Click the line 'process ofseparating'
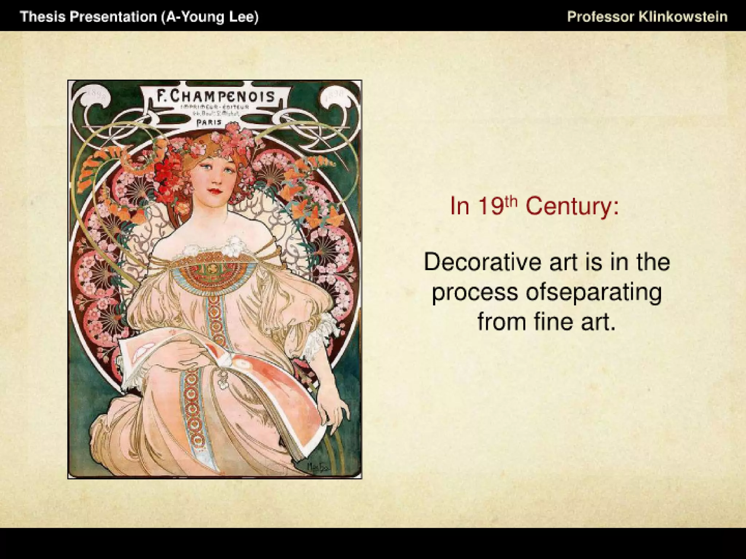Viewport: 746px width, 559px height. coord(547,293)
